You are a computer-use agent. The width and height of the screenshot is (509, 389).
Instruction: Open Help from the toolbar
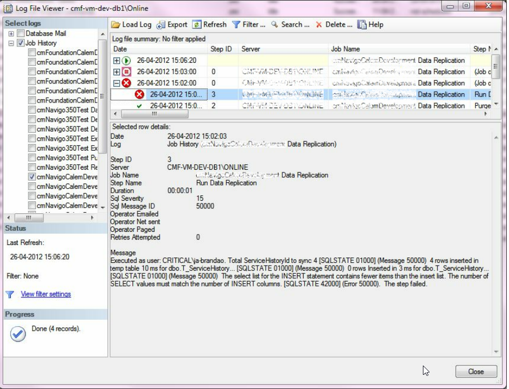[x=362, y=25]
